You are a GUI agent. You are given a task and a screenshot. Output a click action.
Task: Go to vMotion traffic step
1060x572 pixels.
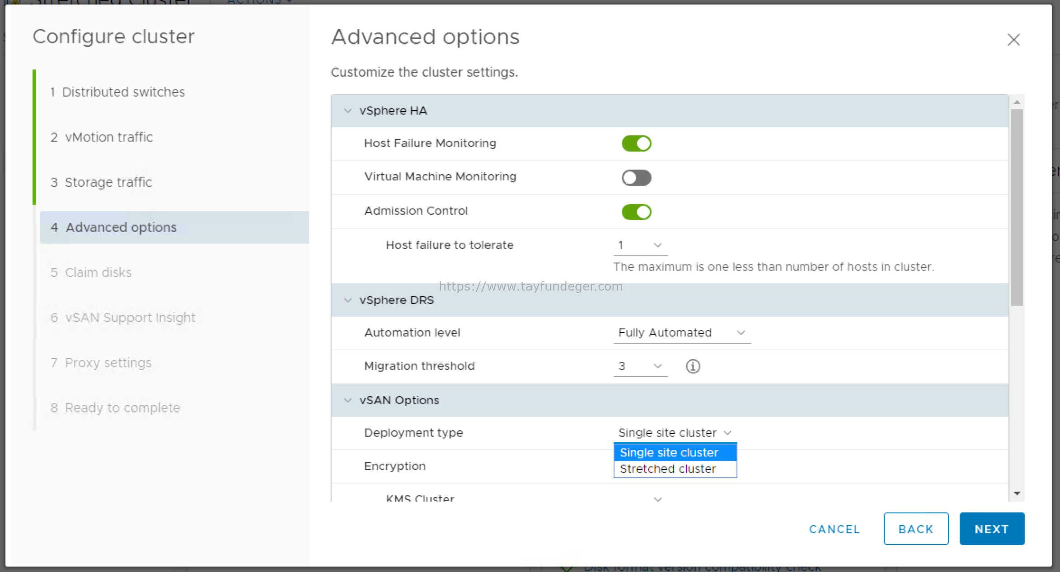pos(102,137)
